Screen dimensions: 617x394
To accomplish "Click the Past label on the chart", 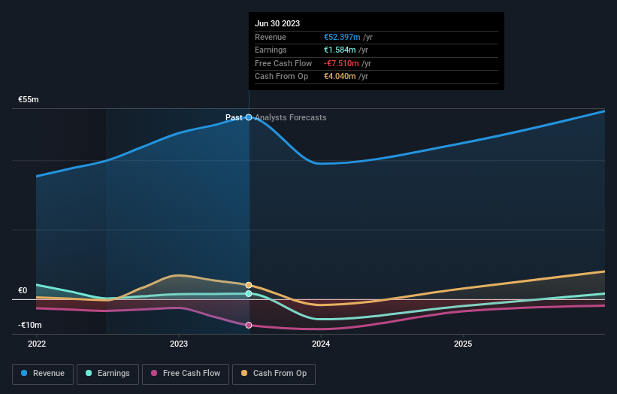I will pos(234,117).
